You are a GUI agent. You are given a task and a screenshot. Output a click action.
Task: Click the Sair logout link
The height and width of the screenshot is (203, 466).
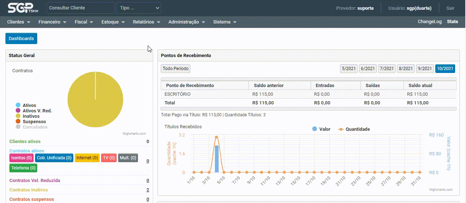click(x=450, y=8)
